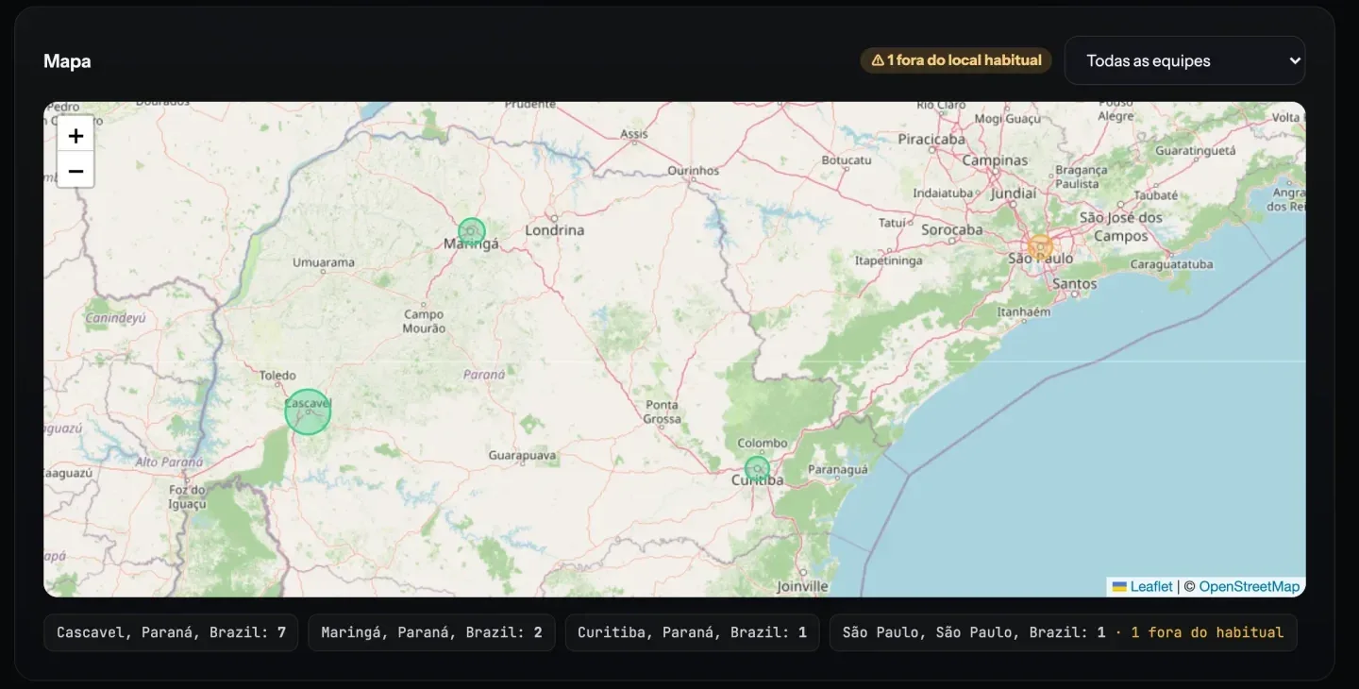Click the Curitiba green circle marker
The image size is (1359, 689).
(757, 469)
